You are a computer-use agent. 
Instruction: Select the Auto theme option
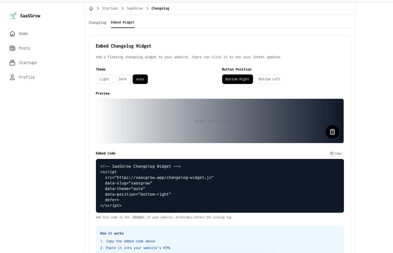click(140, 79)
